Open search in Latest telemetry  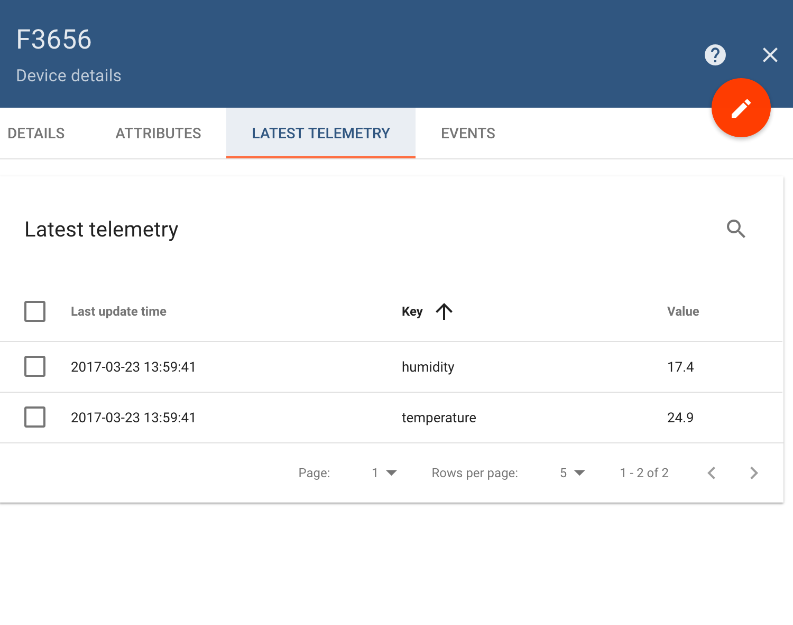(x=735, y=229)
